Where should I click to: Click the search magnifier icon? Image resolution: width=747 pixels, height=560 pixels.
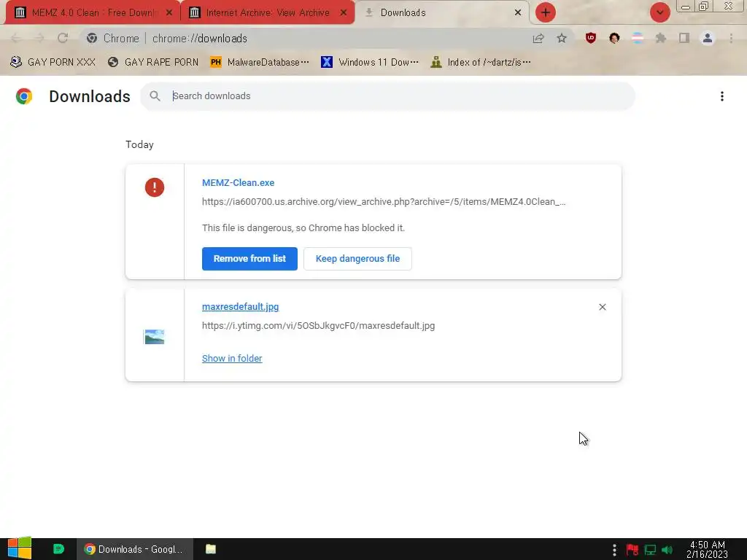pos(155,96)
